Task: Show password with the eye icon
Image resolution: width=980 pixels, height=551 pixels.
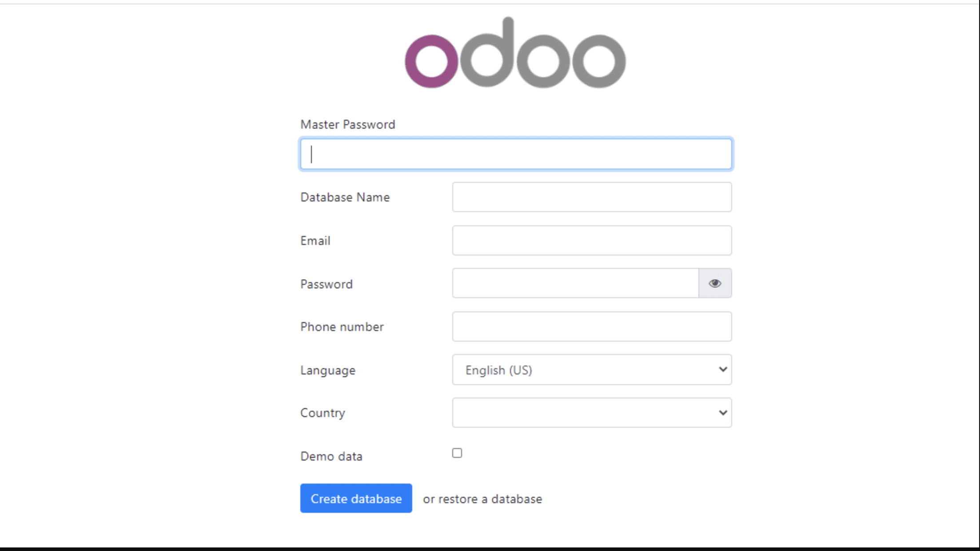Action: pos(715,283)
